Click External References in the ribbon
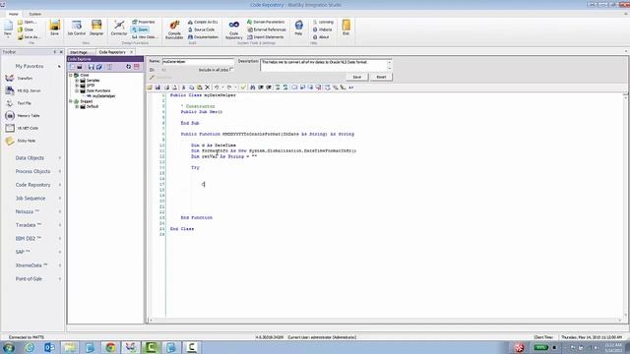Screen dimensions: 630x354 [267, 29]
